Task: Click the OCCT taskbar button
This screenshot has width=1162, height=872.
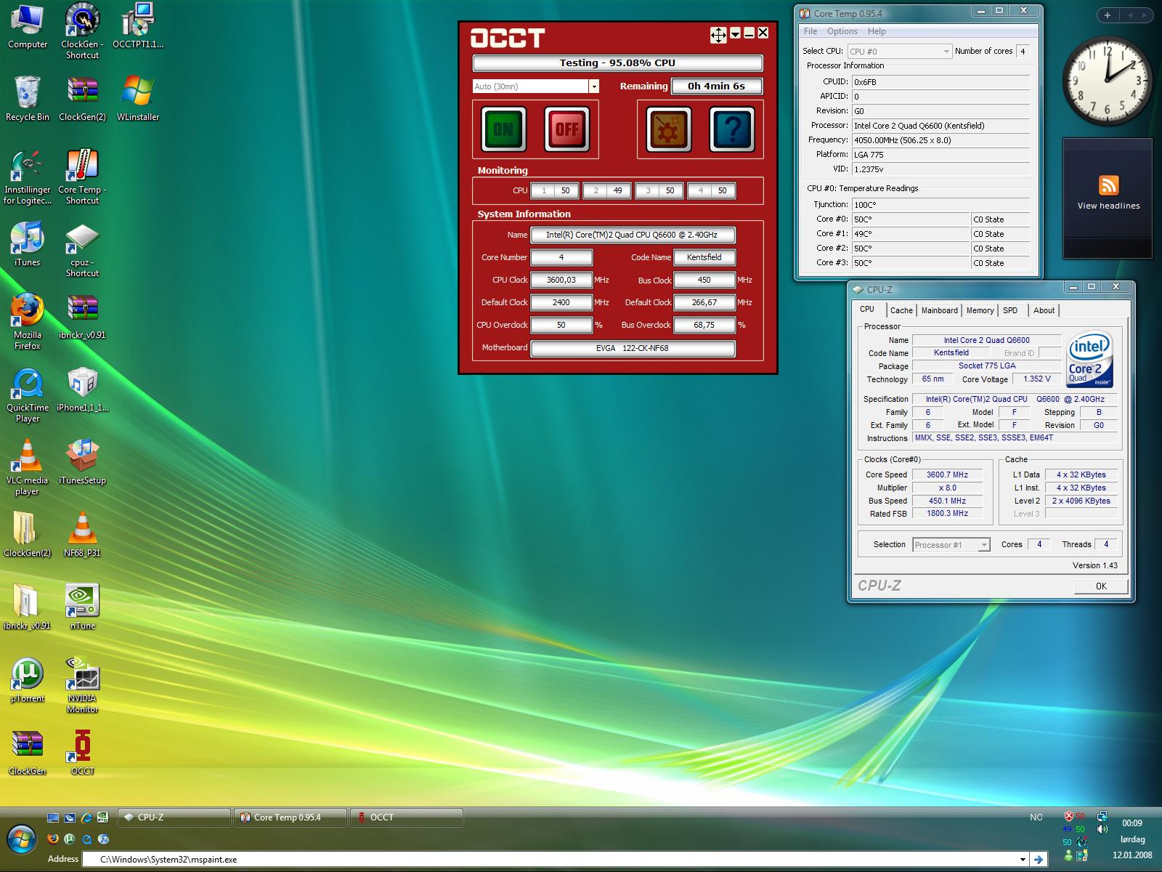Action: (x=407, y=817)
